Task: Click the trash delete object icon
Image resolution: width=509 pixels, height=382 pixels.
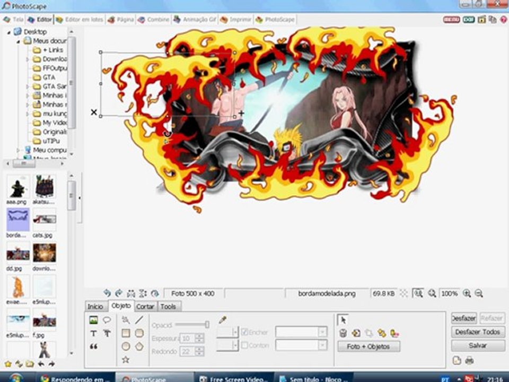Action: pyautogui.click(x=343, y=333)
